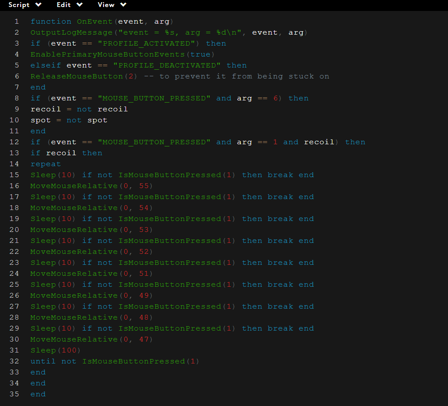The width and height of the screenshot is (448, 406).
Task: Click the "until not IsMouseButtonPressed(1)" line
Action: (115, 361)
